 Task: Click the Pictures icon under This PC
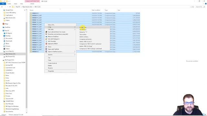[x=4, y=46]
